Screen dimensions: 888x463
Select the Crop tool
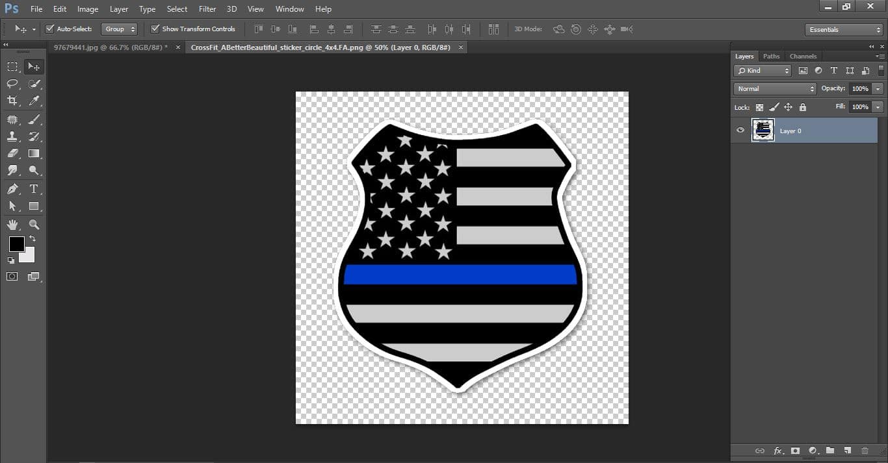coord(12,101)
